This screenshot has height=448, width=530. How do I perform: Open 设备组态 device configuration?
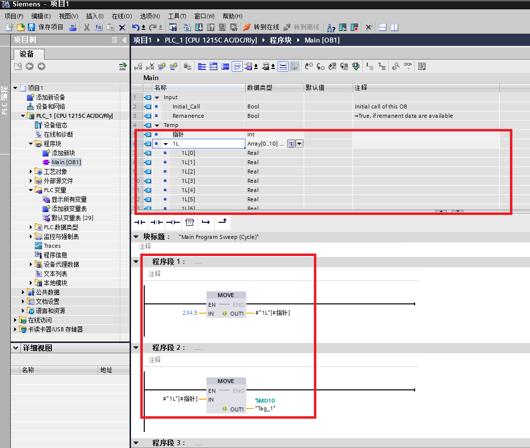pyautogui.click(x=55, y=125)
